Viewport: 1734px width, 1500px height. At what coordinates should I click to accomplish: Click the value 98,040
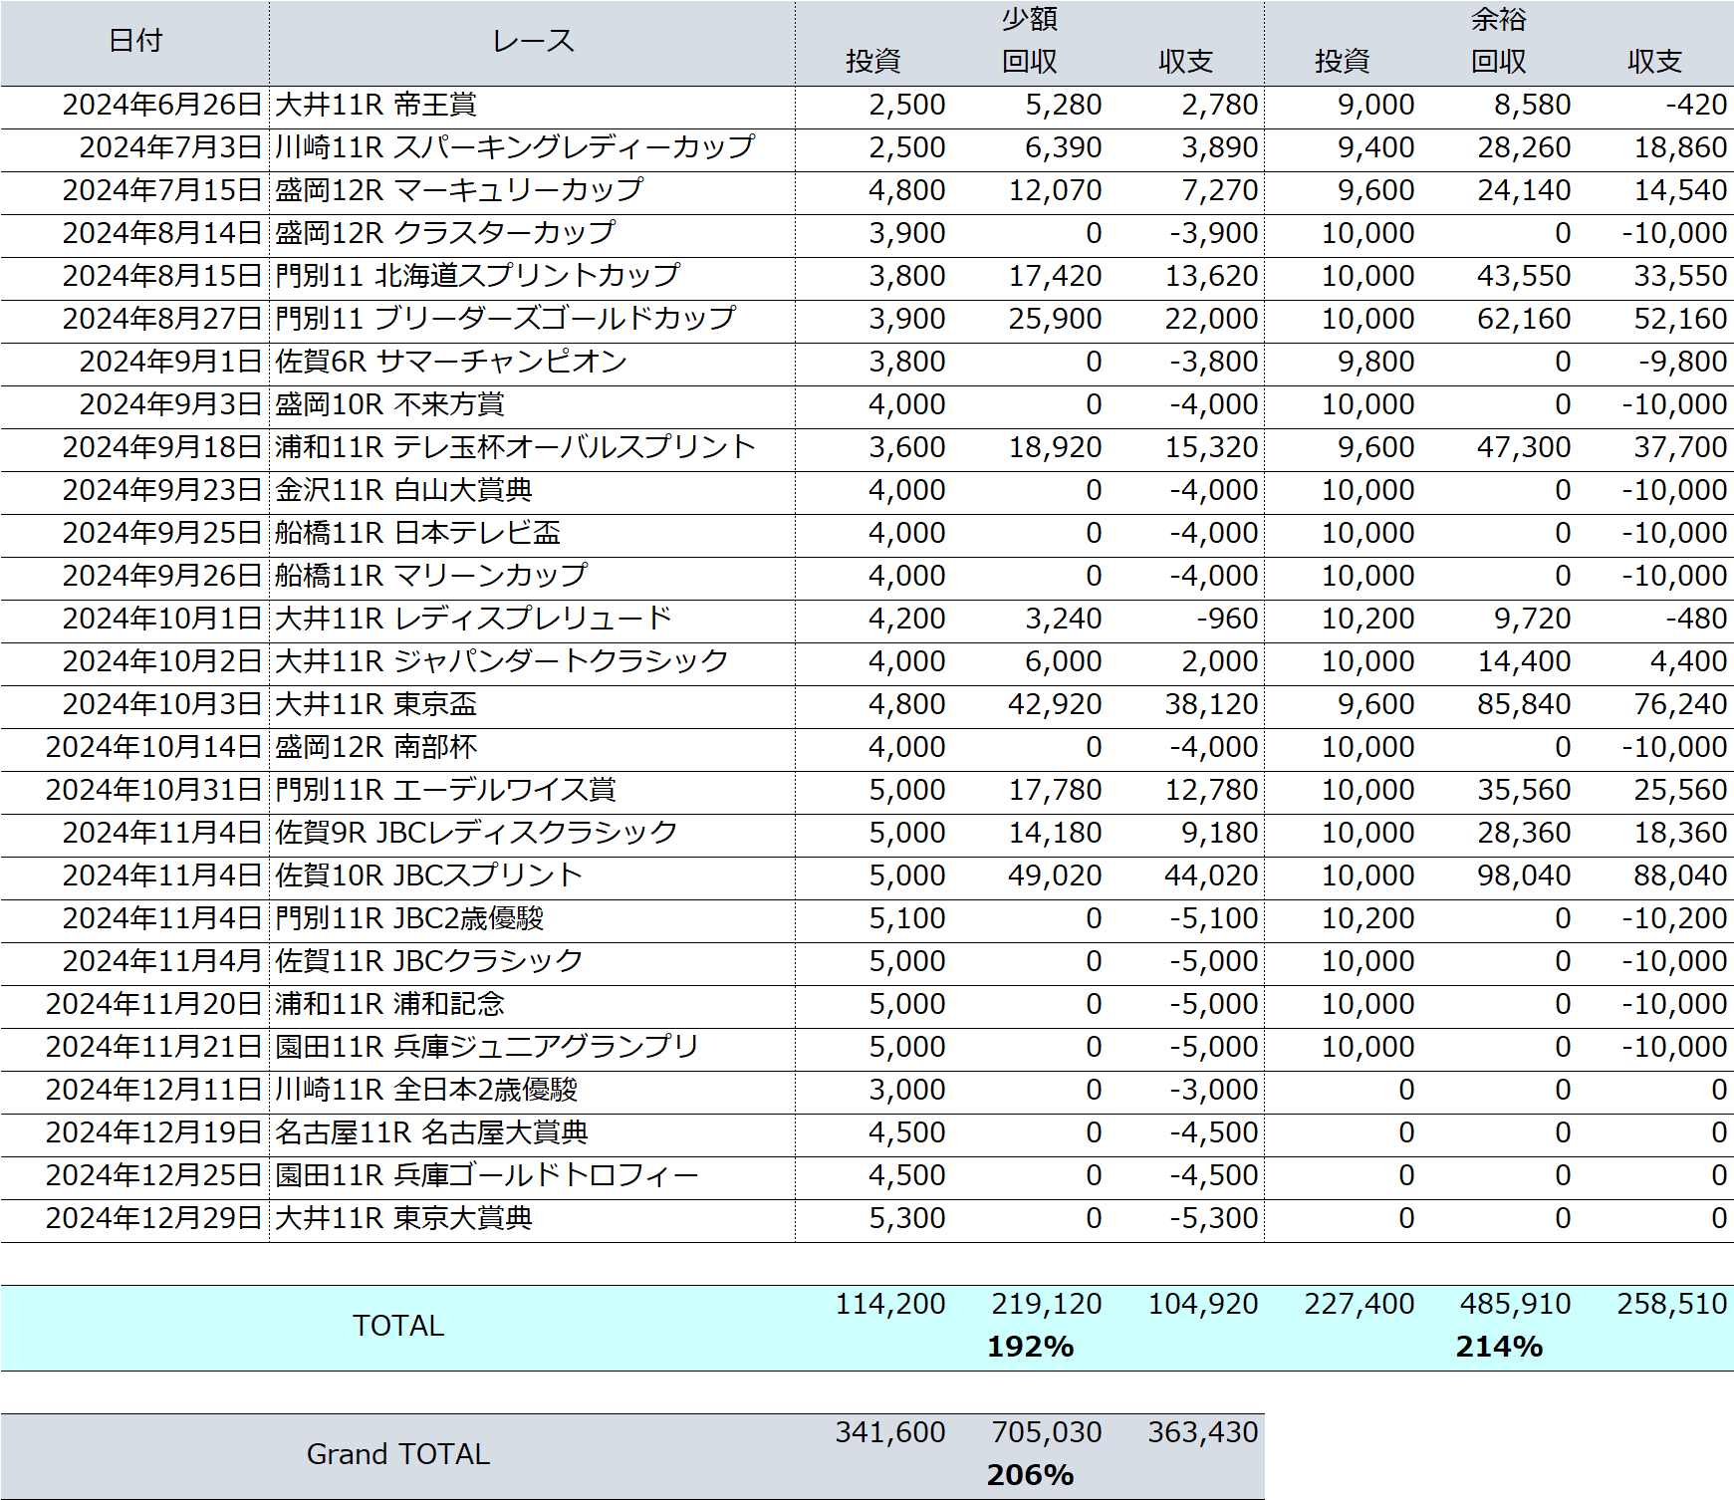point(1524,875)
